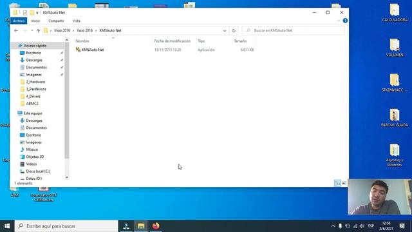The image size is (412, 232).
Task: Open 3_Periféricos folder in sidebar
Action: point(36,89)
